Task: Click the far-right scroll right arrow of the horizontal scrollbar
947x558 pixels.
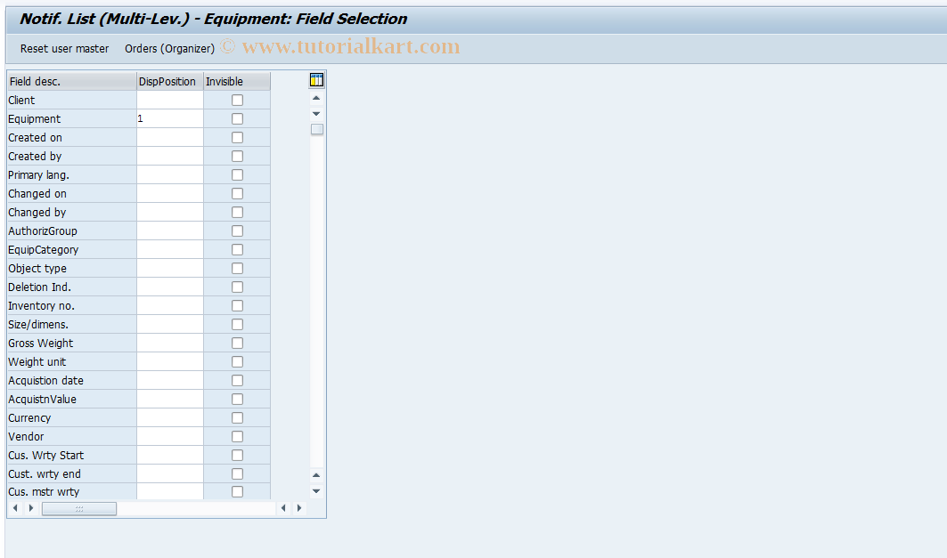Action: point(299,508)
